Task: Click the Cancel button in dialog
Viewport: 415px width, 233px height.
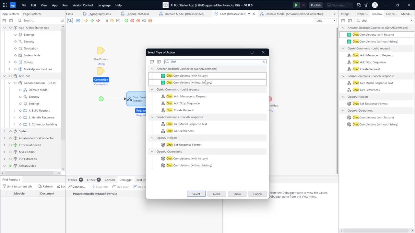Action: [x=257, y=194]
